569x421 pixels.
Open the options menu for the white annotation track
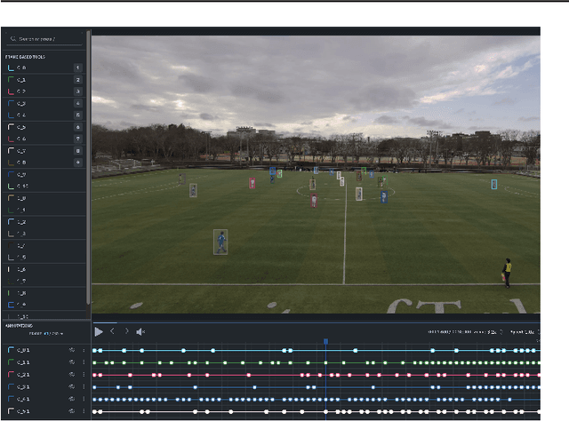(x=83, y=411)
